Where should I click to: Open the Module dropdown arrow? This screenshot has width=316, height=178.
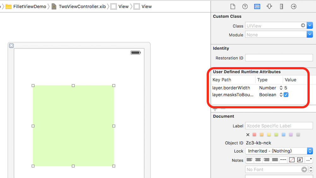[310, 34]
